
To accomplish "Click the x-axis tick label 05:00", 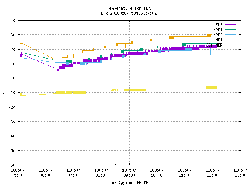I will [17, 175].
